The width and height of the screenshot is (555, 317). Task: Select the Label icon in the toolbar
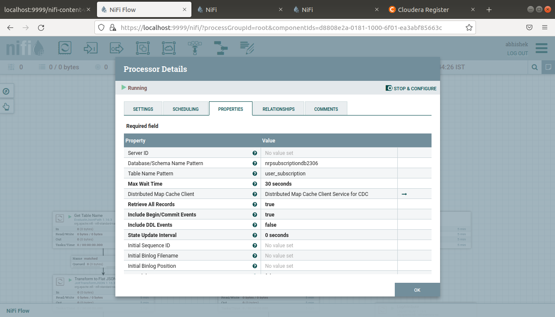click(247, 48)
